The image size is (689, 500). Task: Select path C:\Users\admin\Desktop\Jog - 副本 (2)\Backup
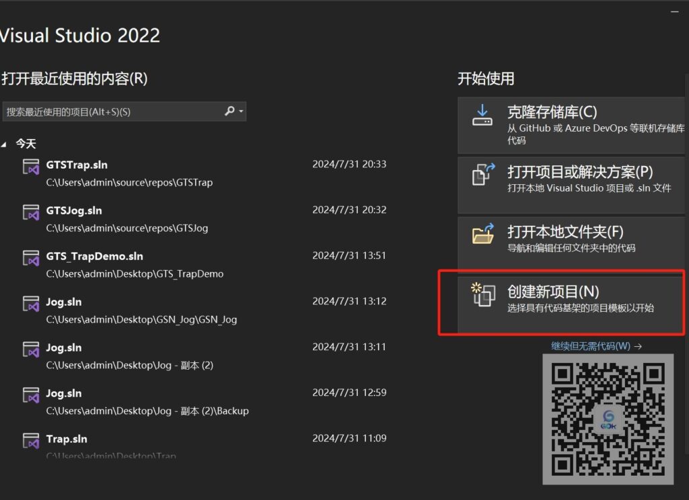point(147,411)
